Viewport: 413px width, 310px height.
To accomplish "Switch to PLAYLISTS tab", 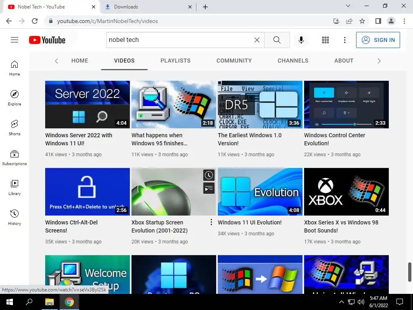I will 175,61.
